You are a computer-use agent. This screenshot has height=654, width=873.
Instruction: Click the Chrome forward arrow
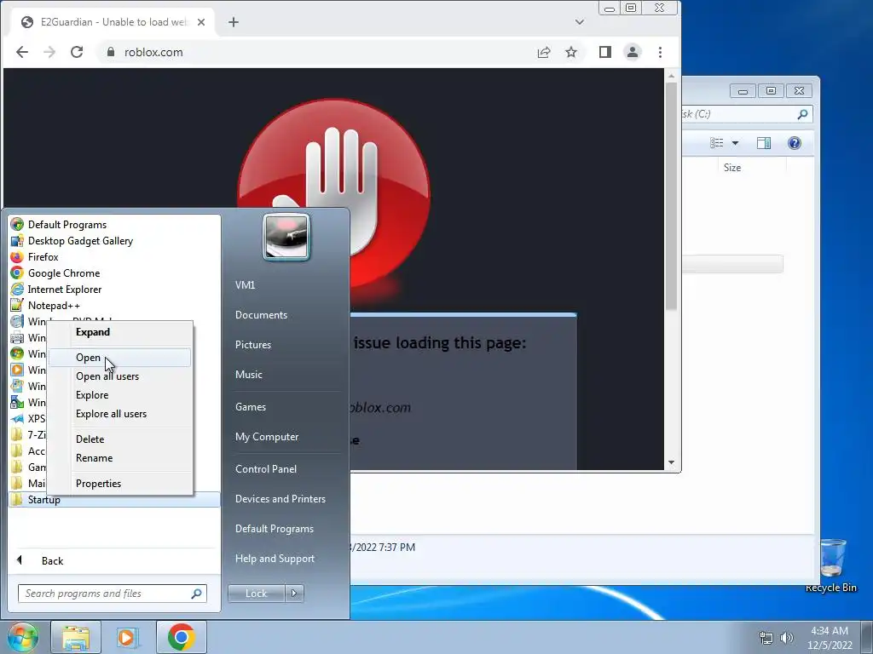coord(49,52)
